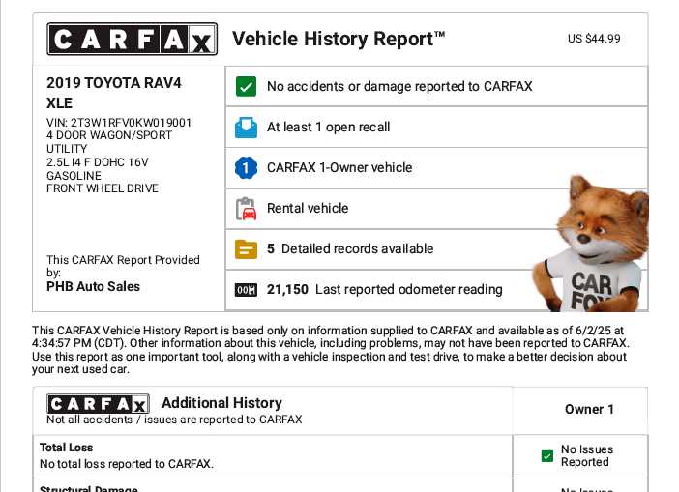Click '21,150 Last reported odometer reading'
Viewport: 679px width, 492px height.
[x=384, y=290]
